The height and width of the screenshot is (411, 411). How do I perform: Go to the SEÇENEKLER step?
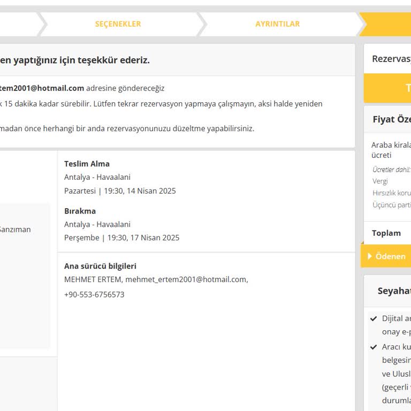tap(118, 24)
